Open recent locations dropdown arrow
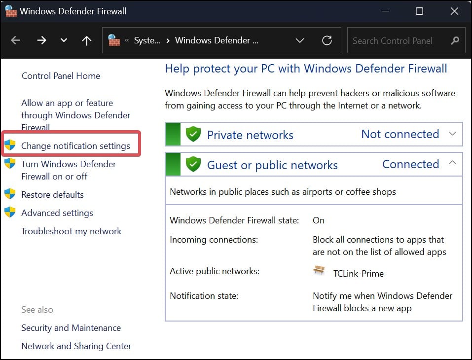This screenshot has width=472, height=360. click(64, 40)
